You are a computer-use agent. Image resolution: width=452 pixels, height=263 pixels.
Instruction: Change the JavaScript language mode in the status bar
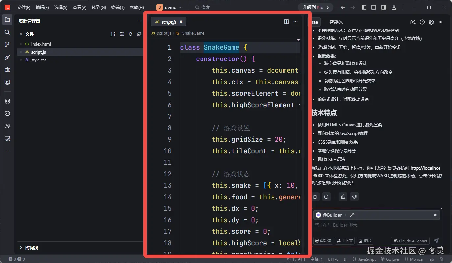(367, 259)
